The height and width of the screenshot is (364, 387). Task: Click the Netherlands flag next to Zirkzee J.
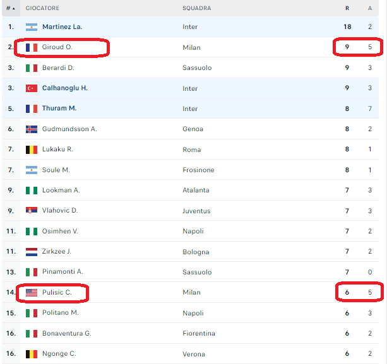(x=32, y=252)
